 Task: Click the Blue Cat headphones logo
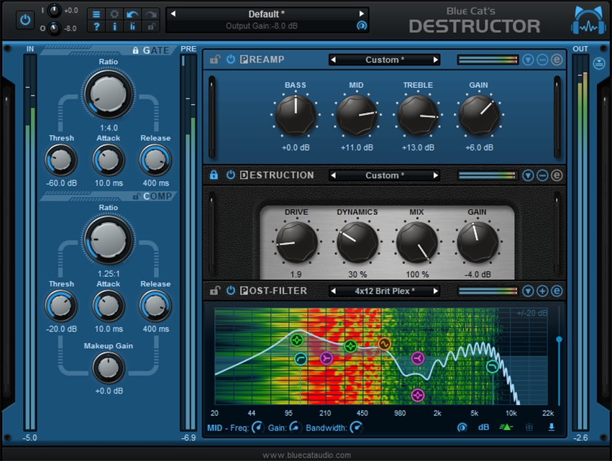coord(588,21)
